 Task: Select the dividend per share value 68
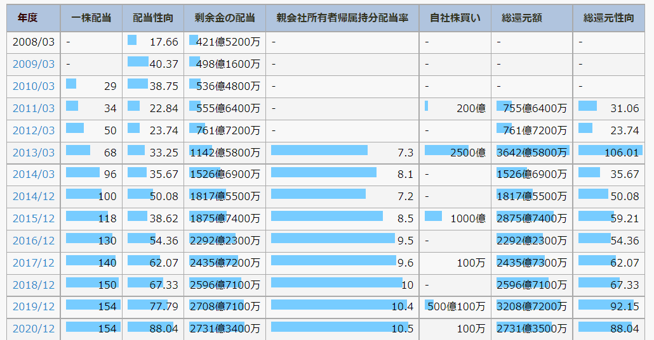click(91, 153)
